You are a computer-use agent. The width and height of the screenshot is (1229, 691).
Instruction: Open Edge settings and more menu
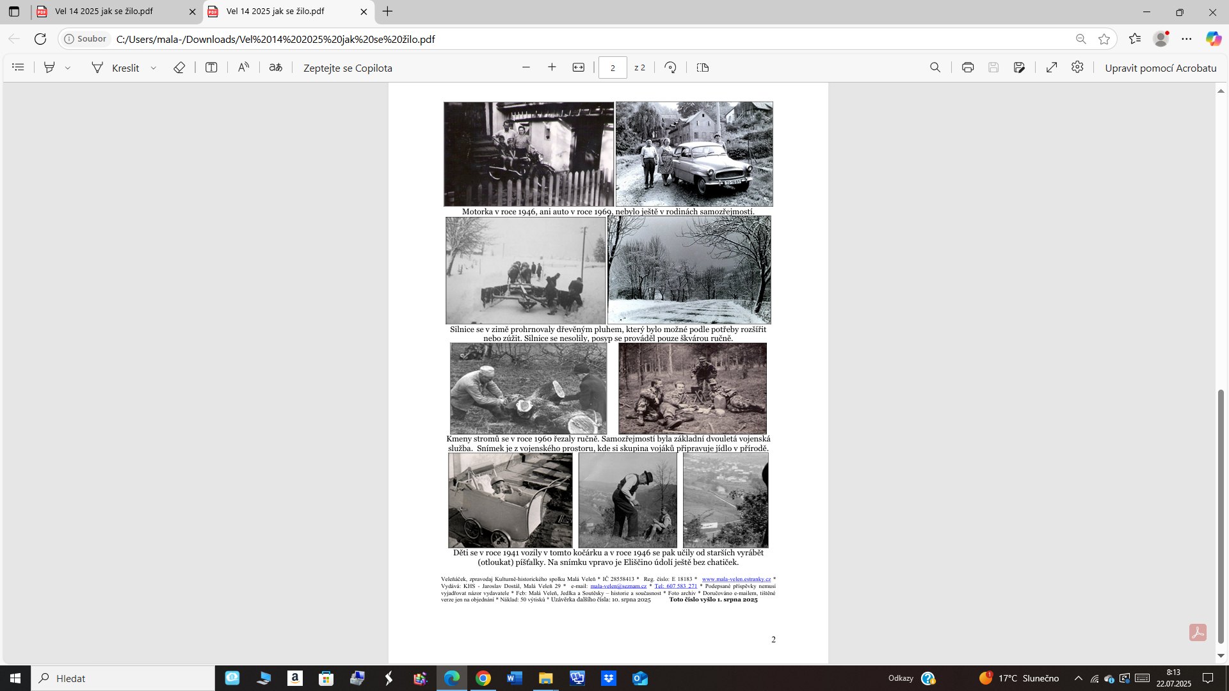coord(1187,39)
